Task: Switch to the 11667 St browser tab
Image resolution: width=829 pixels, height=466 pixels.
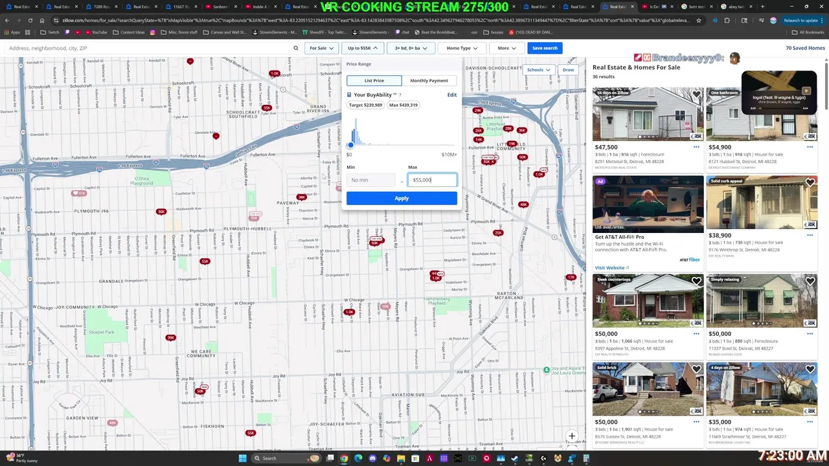Action: 181,6
